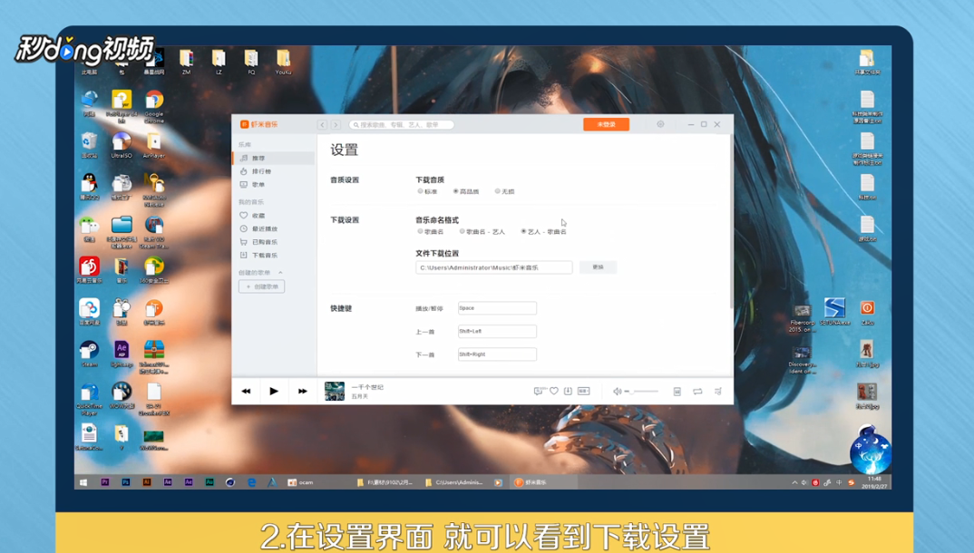This screenshot has width=974, height=553.
Task: Click the orange 未登录 login button
Action: click(606, 124)
